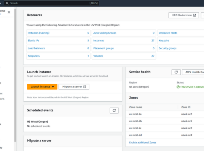The width and height of the screenshot is (204, 151).
Task: Click the left sidebar vertical scrollbar
Action: tap(15, 75)
